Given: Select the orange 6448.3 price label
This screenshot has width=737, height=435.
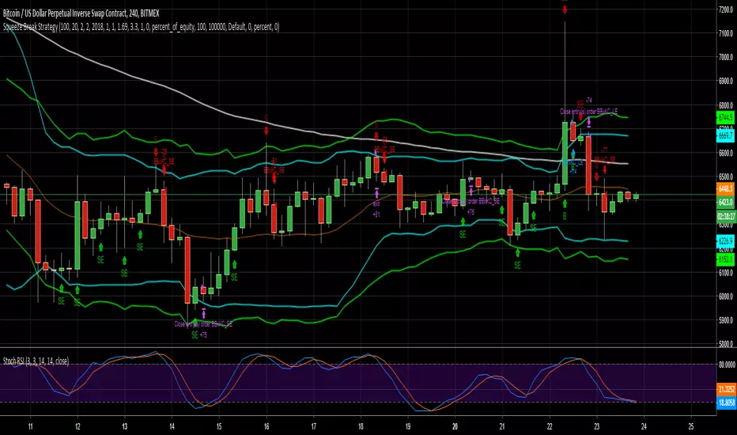Looking at the screenshot, I should (x=725, y=188).
